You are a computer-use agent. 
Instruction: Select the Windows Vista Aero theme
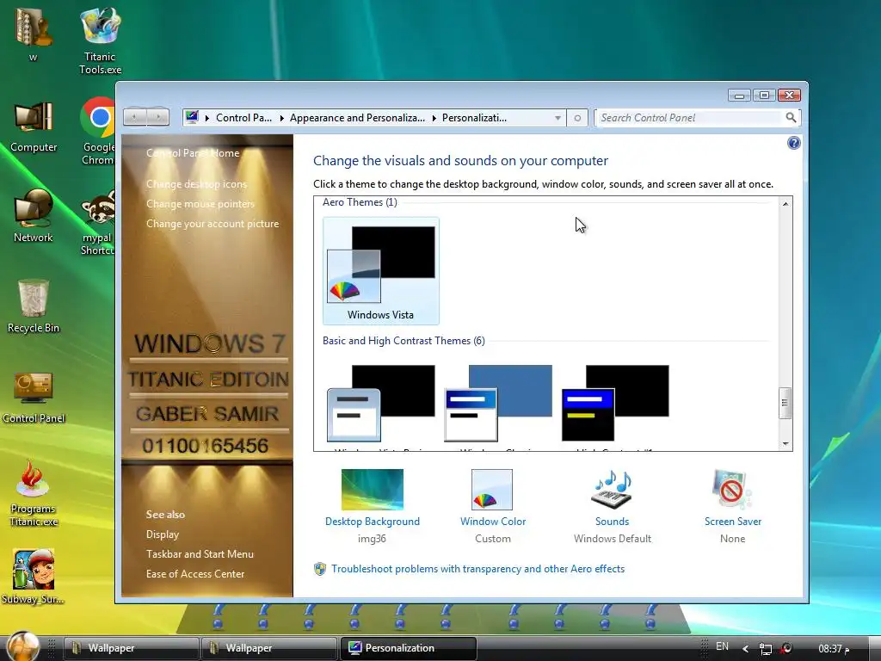click(381, 271)
